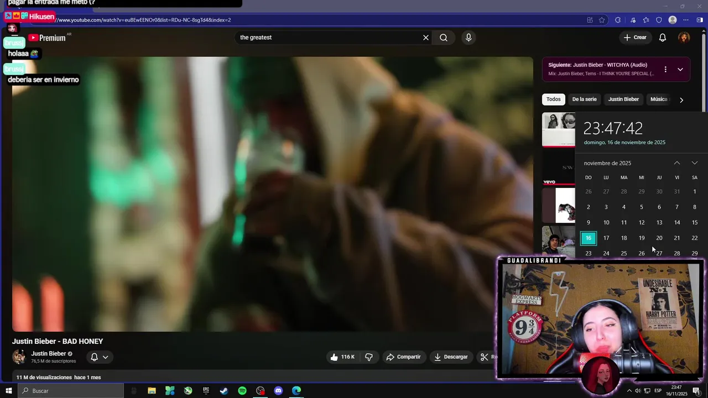Open the Xbox app from taskbar

188,391
